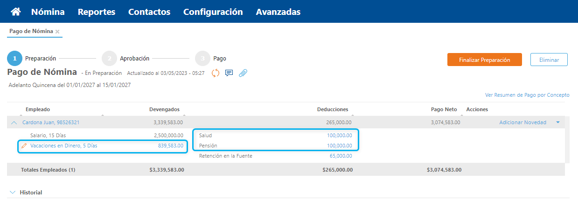Open the Nómina menu
Image resolution: width=578 pixels, height=220 pixels.
tap(48, 12)
